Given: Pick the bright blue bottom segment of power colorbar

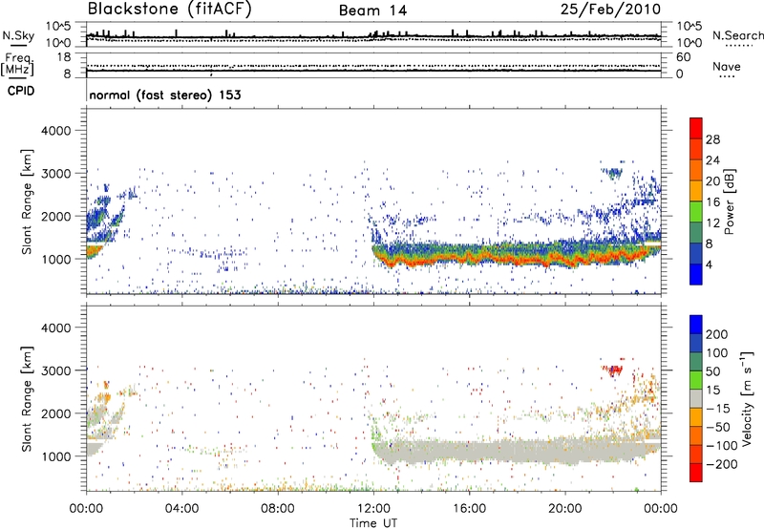Looking at the screenshot, I should click(x=696, y=275).
